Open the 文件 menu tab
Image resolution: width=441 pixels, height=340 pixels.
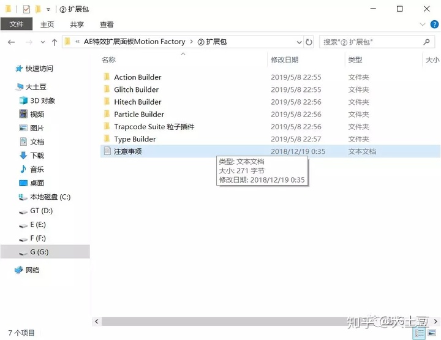tap(17, 24)
